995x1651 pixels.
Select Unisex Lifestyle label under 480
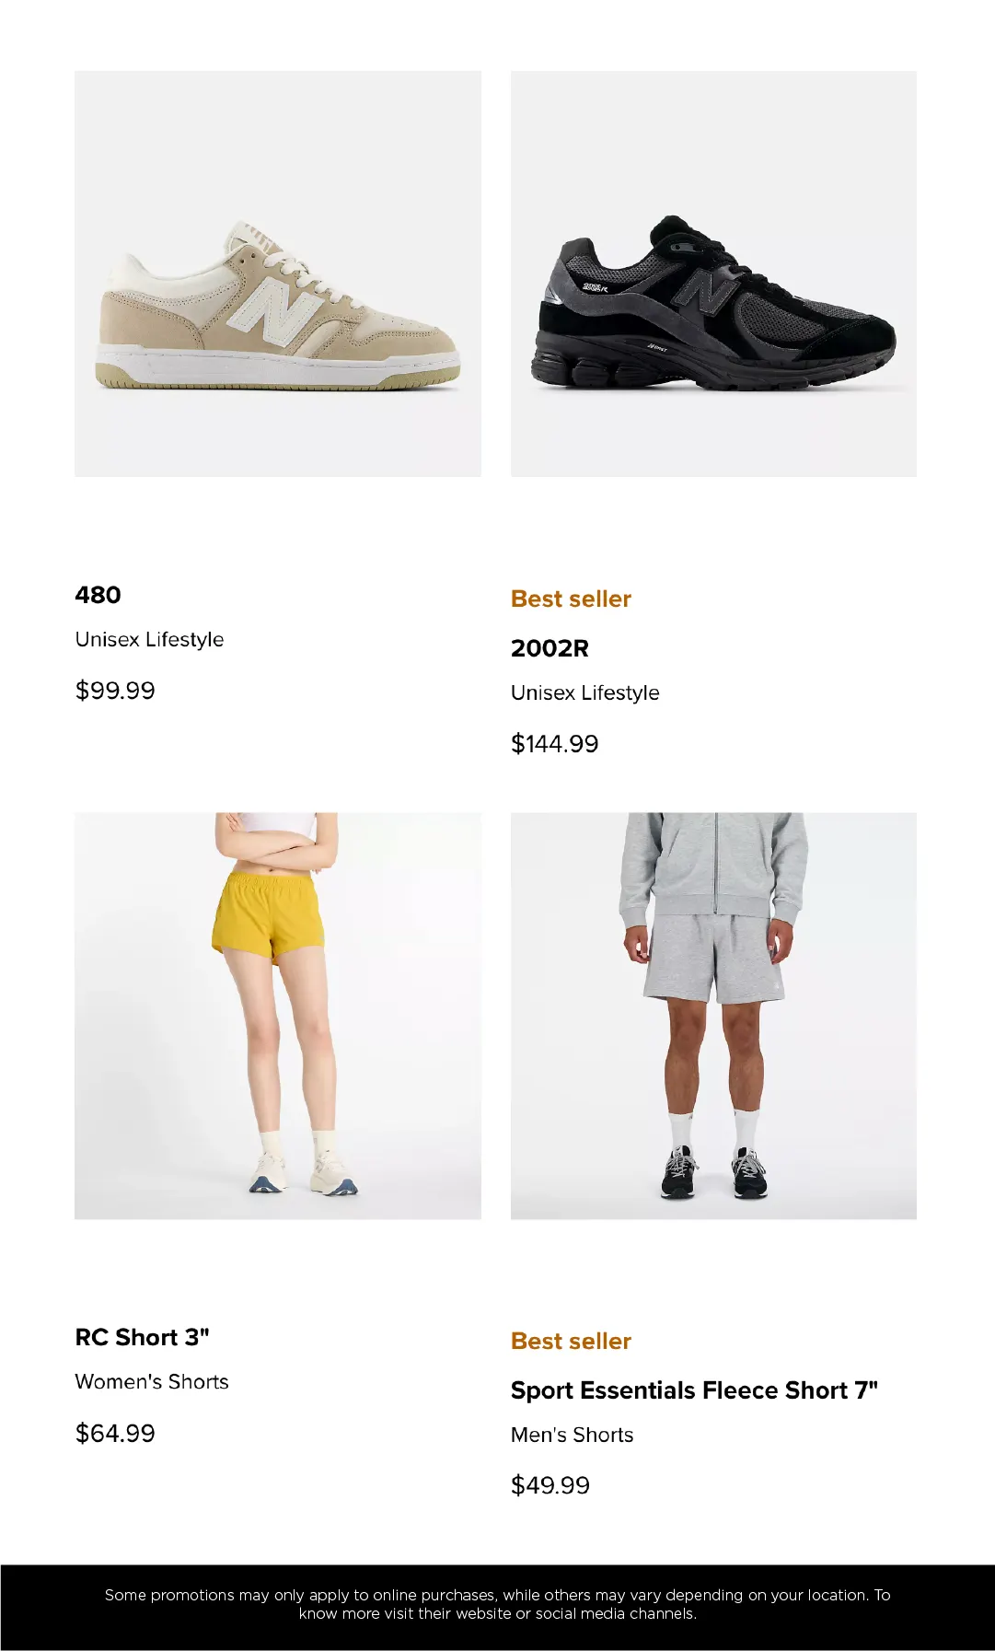[x=149, y=640]
